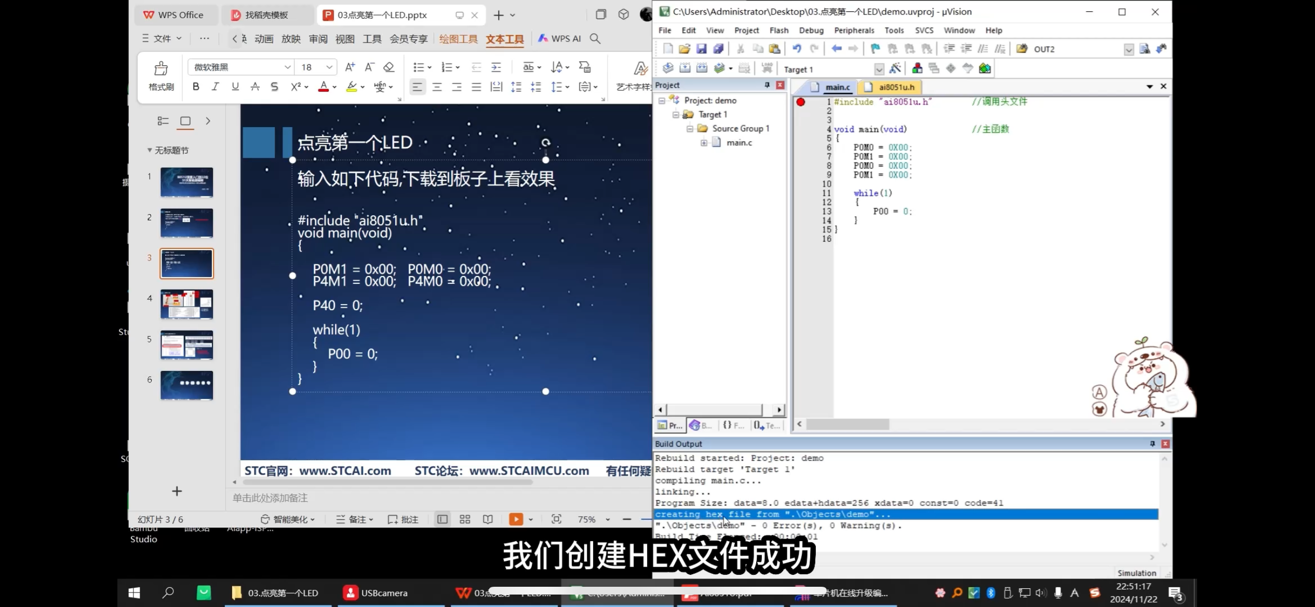Toggle italic text formatting in WPS

(215, 87)
